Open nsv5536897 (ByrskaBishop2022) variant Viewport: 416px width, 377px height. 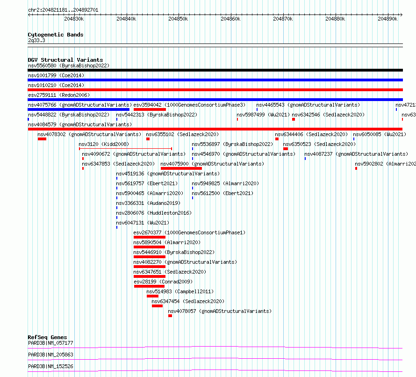click(232, 144)
